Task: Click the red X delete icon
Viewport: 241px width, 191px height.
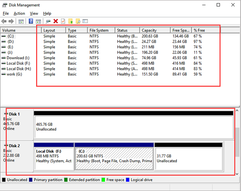Action: [56, 21]
